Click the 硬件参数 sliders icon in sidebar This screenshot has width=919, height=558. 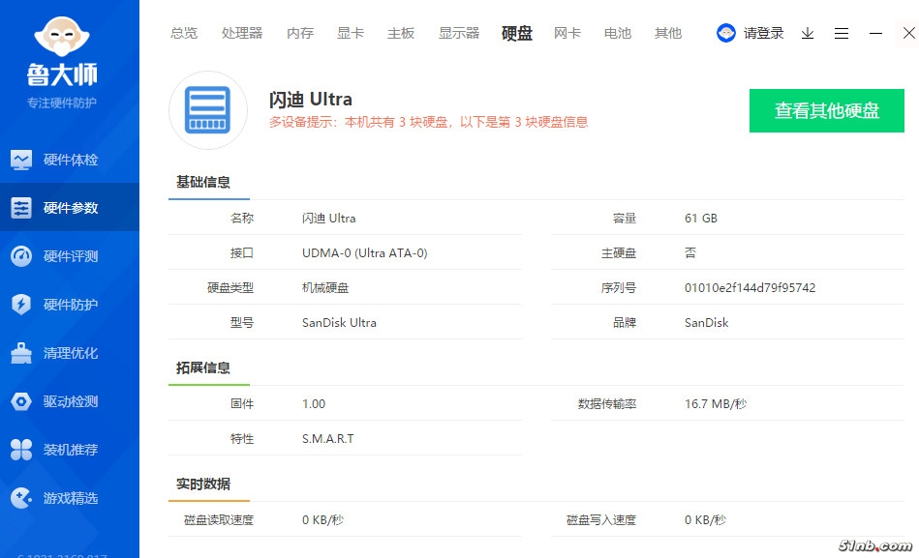click(21, 208)
